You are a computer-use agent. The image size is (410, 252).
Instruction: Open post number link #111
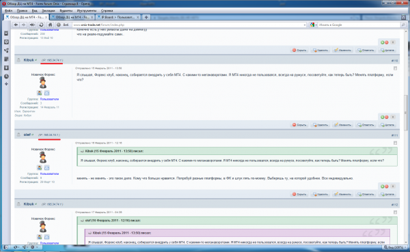tap(394, 135)
